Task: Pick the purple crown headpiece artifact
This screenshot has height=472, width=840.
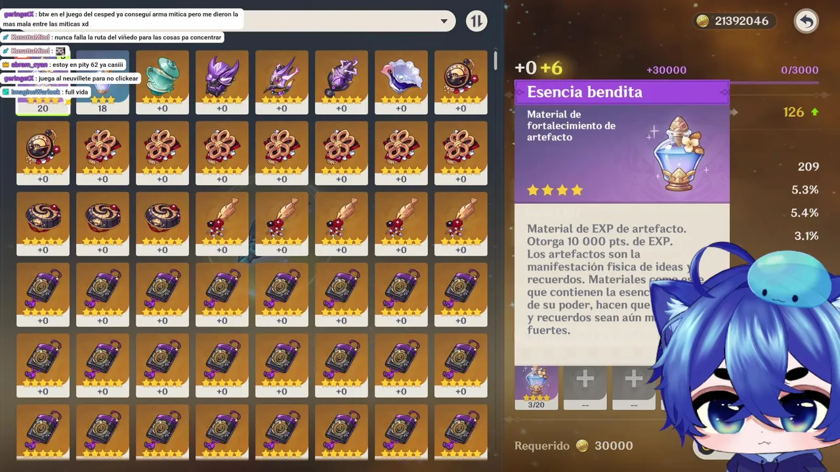Action: (x=282, y=82)
